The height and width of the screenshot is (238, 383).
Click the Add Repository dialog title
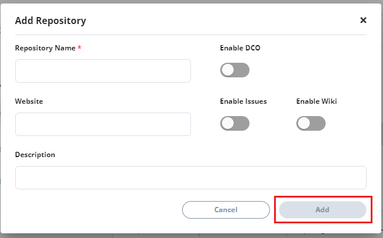point(51,21)
